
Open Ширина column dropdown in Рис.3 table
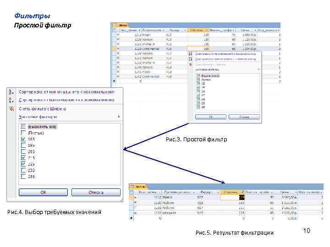point(207,31)
